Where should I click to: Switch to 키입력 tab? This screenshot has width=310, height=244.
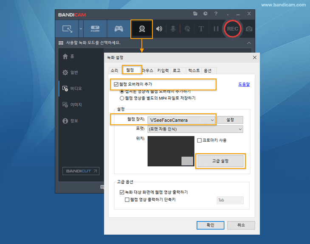point(163,70)
